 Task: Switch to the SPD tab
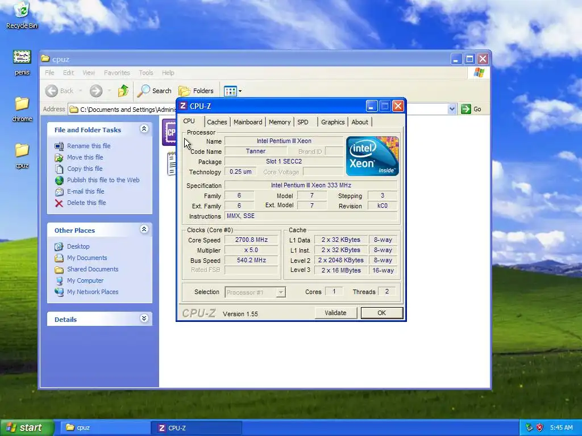click(x=303, y=122)
